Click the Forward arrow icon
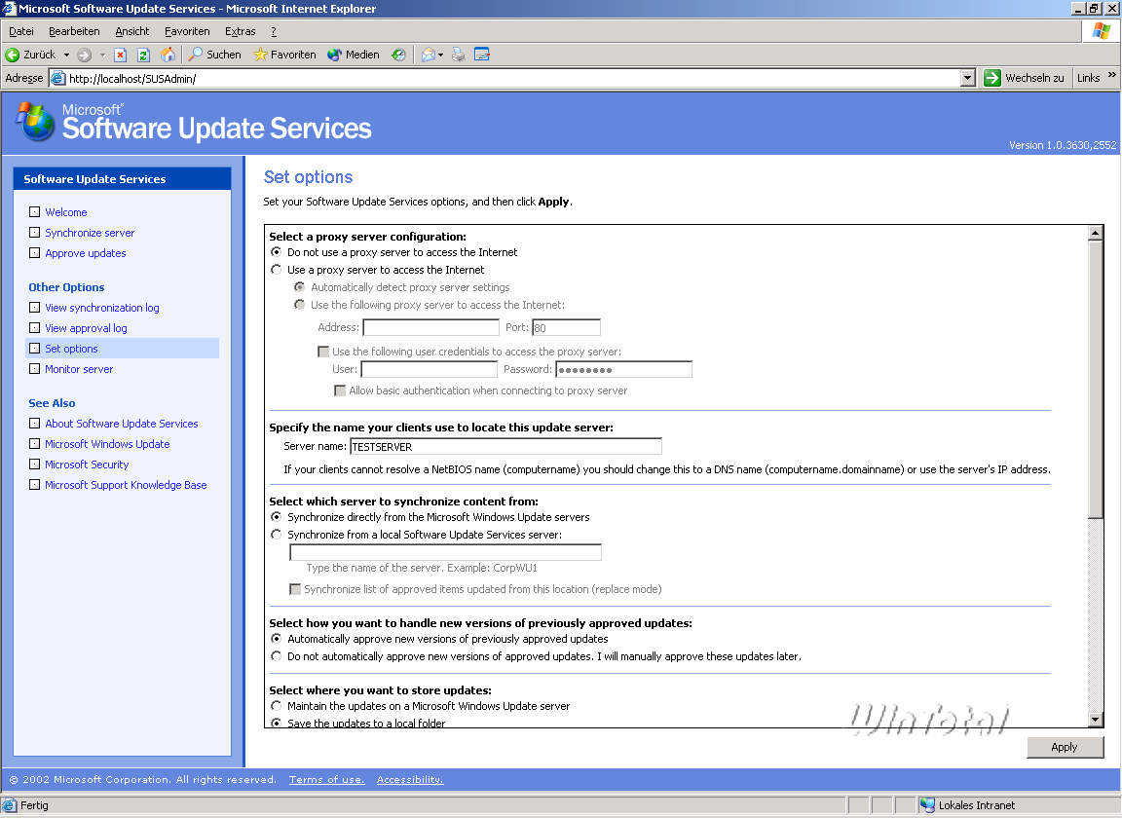 click(85, 55)
